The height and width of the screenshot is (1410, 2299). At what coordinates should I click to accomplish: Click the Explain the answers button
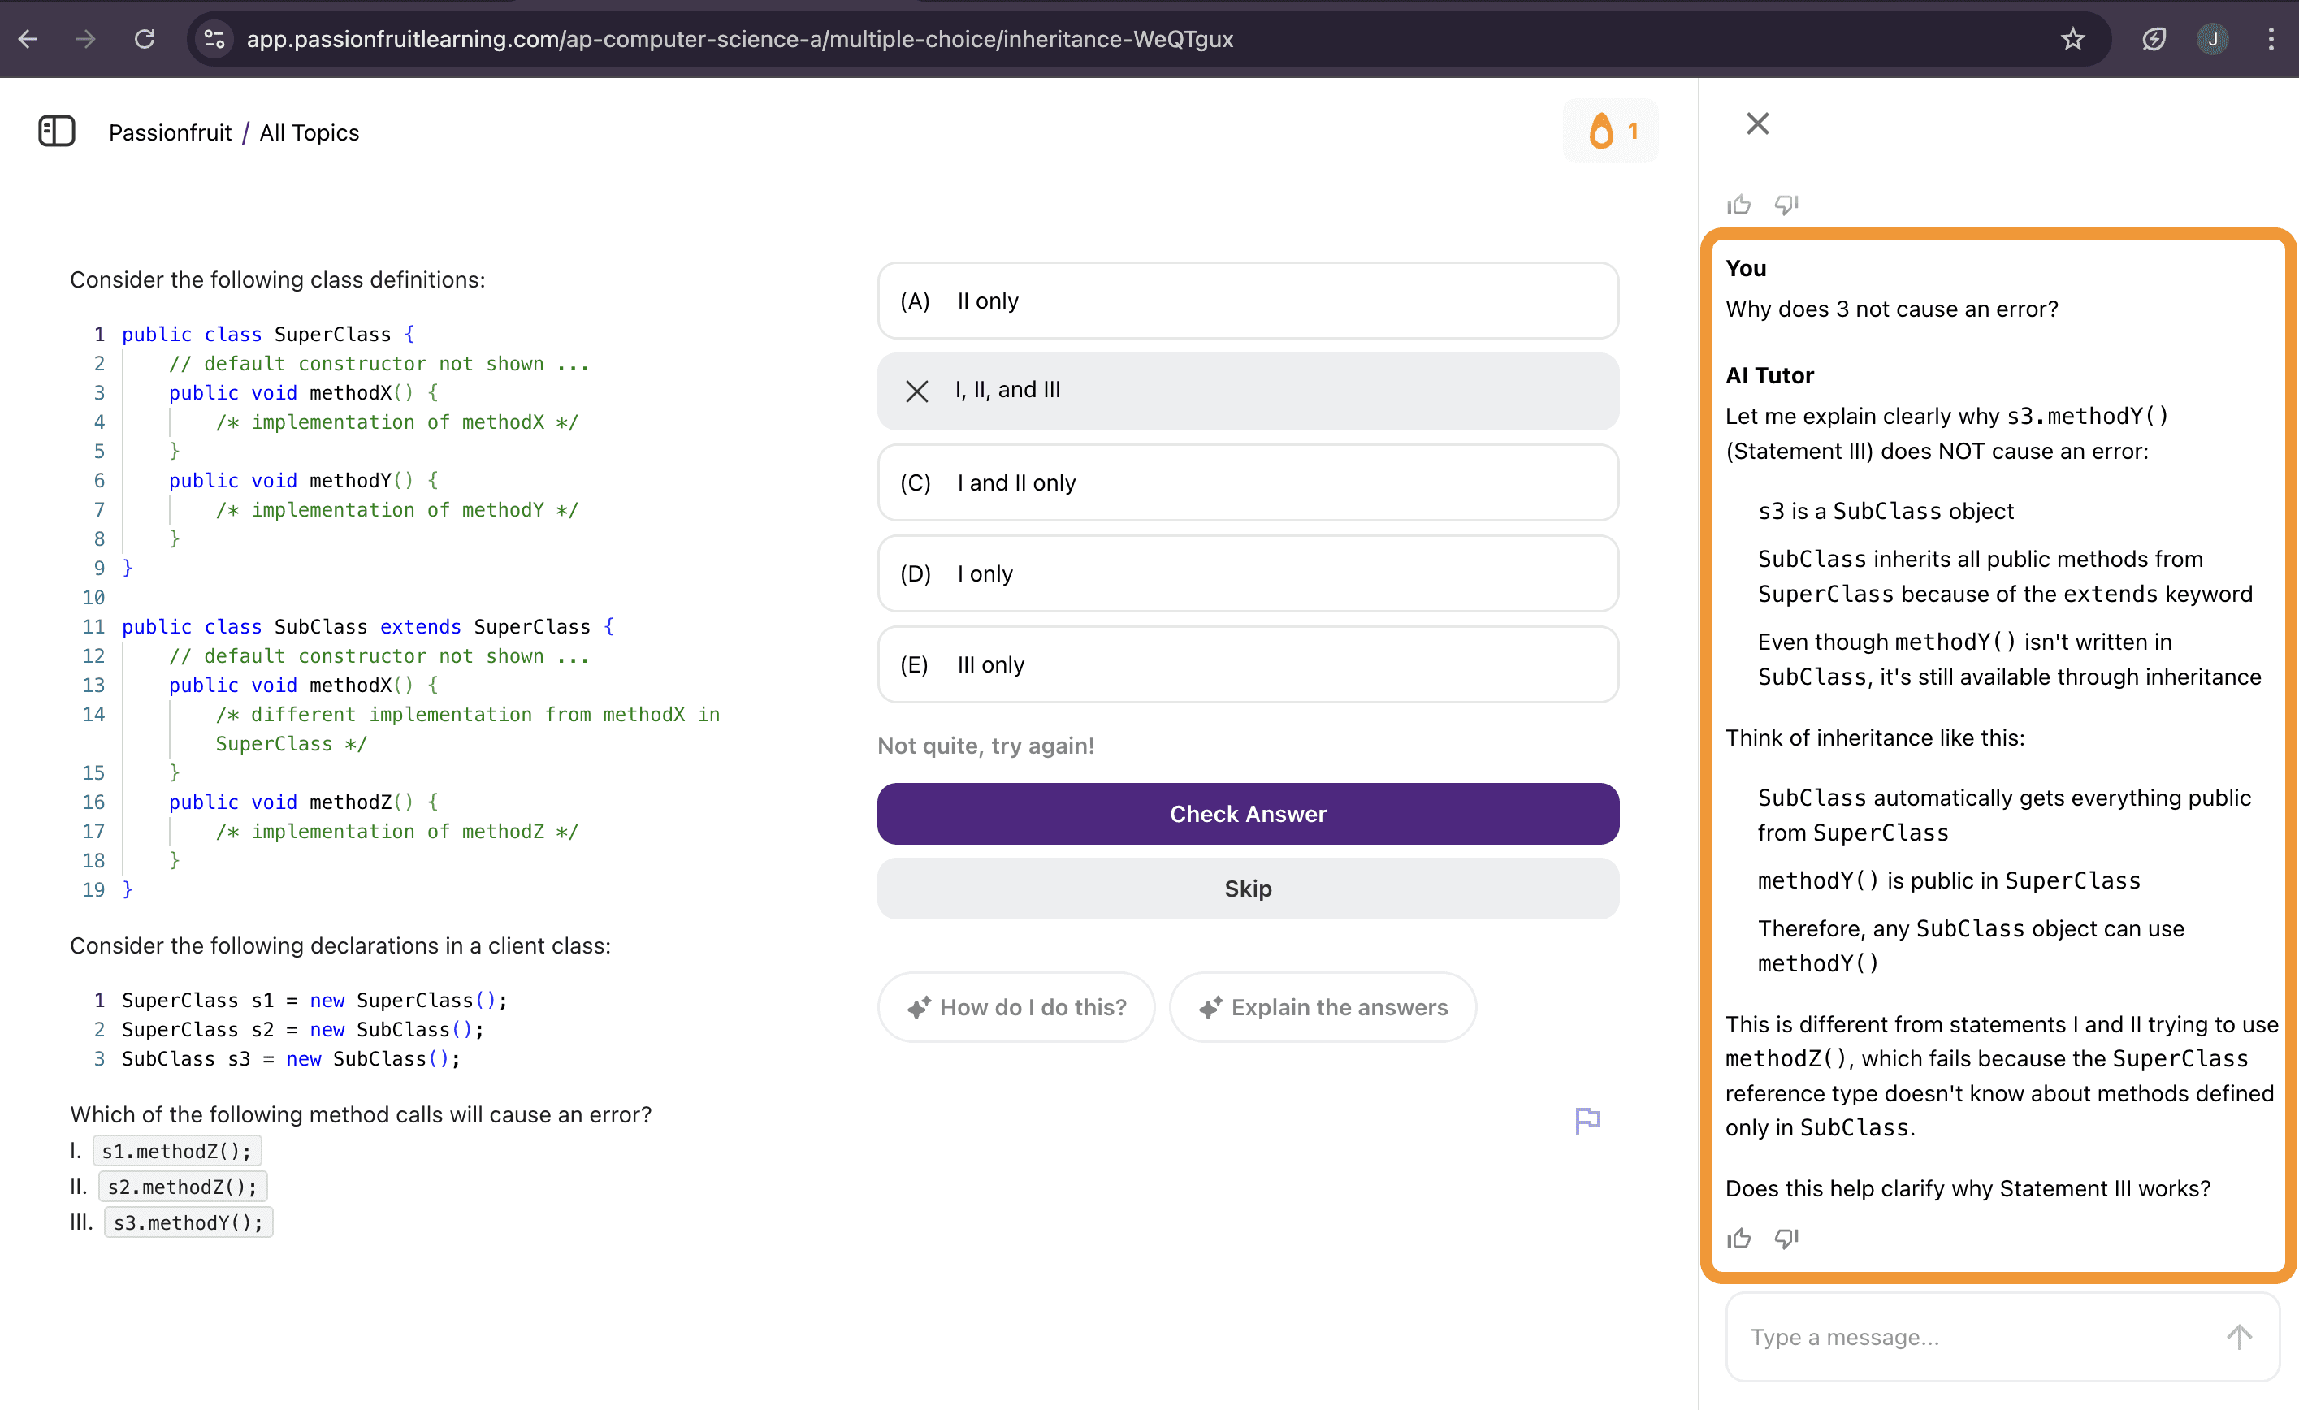coord(1323,1007)
